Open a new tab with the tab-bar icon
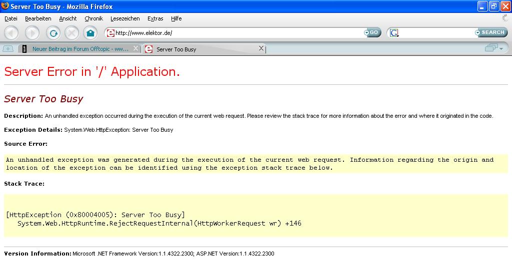 click(x=8, y=49)
